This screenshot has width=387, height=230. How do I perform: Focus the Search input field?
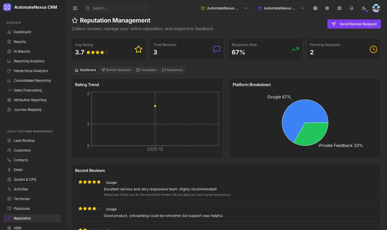[x=116, y=8]
